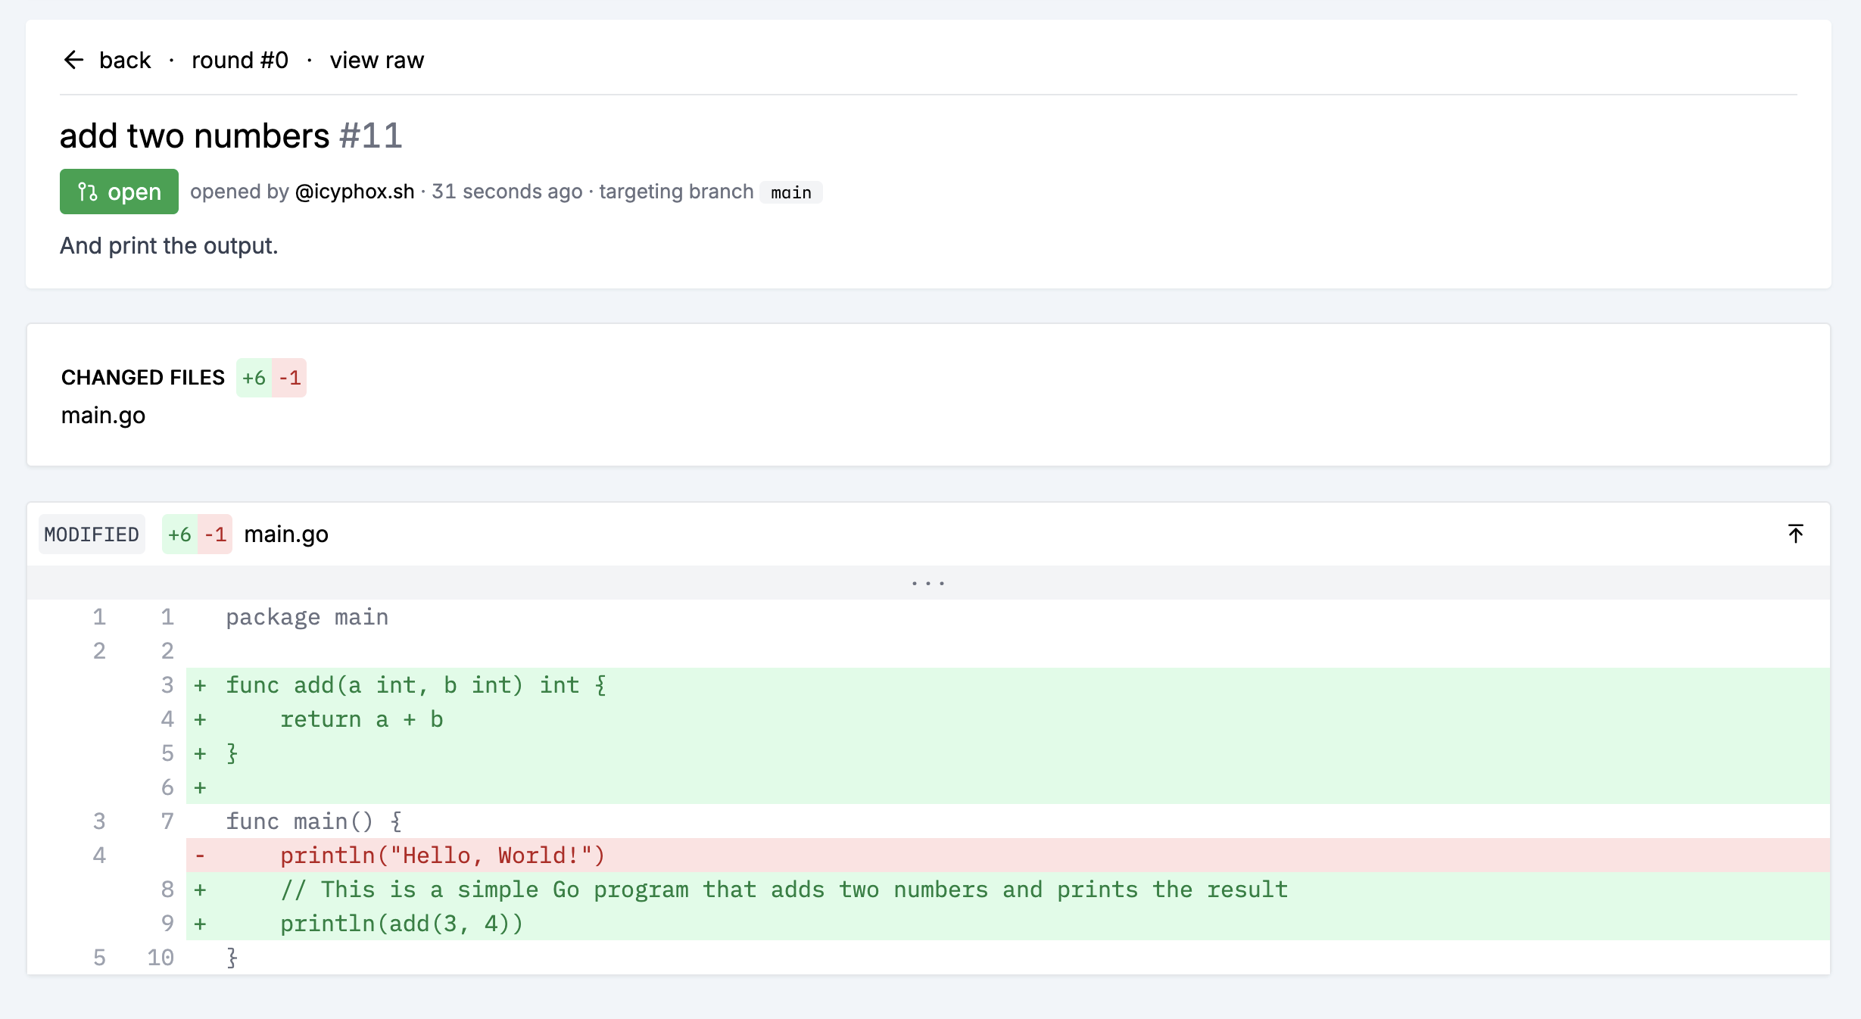Click line number 7 in the diff

point(167,821)
